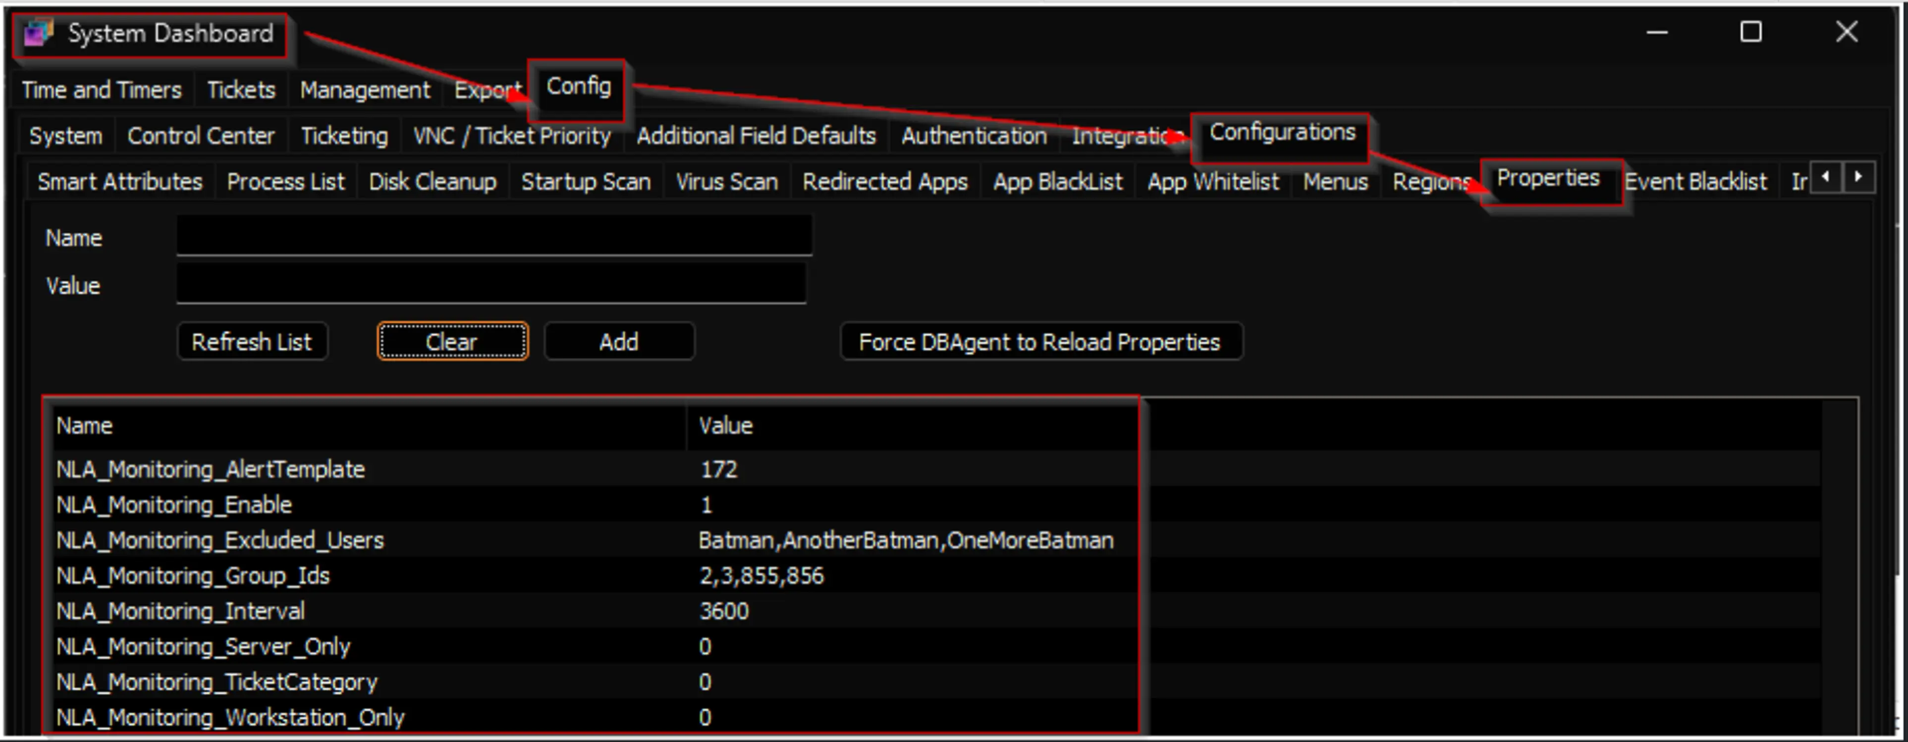Click the Clear button
Viewport: 1908px width, 742px height.
pyautogui.click(x=452, y=342)
